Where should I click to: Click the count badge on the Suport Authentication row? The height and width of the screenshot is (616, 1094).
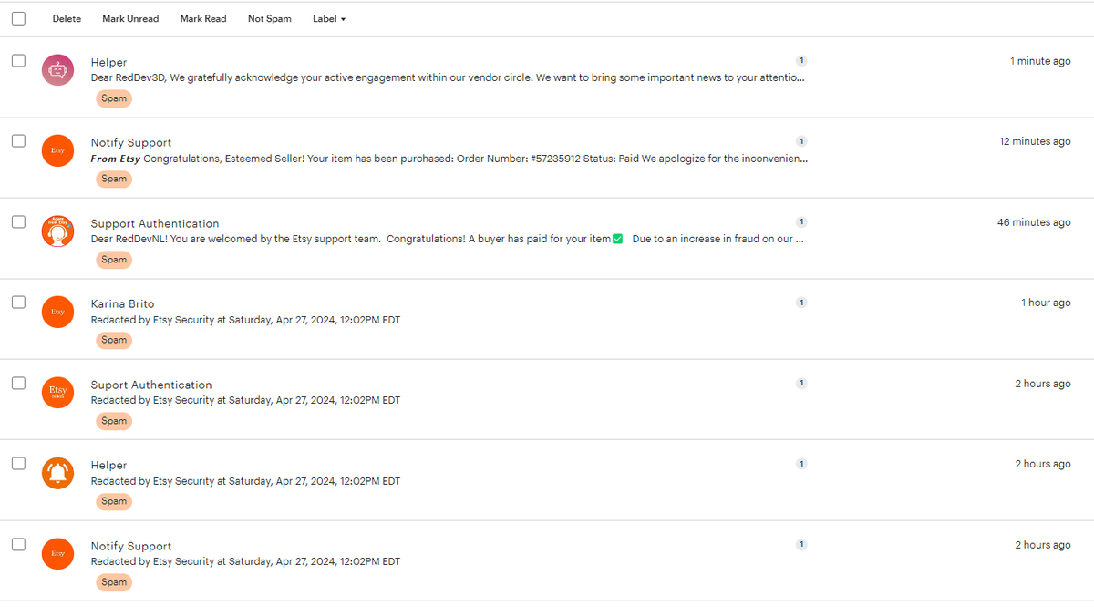tap(801, 383)
